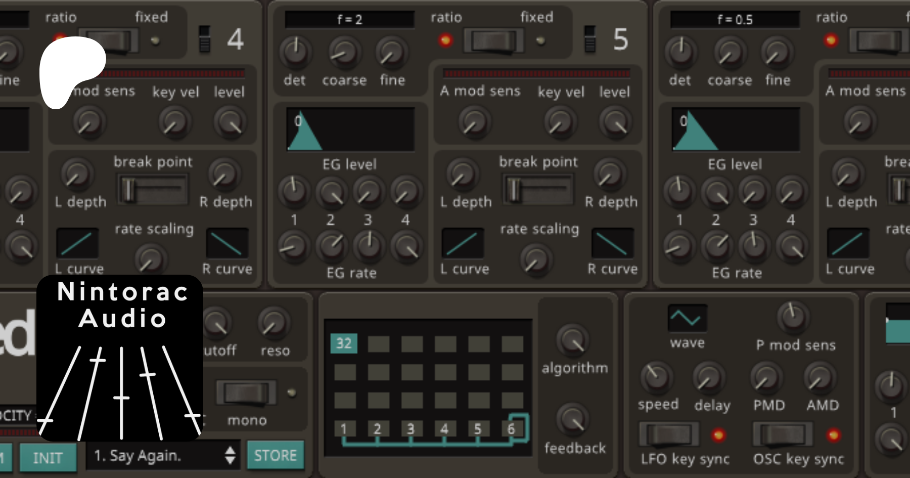Click operator 6 in the algorithm diagram
Viewport: 910px width, 478px height.
[x=511, y=429]
